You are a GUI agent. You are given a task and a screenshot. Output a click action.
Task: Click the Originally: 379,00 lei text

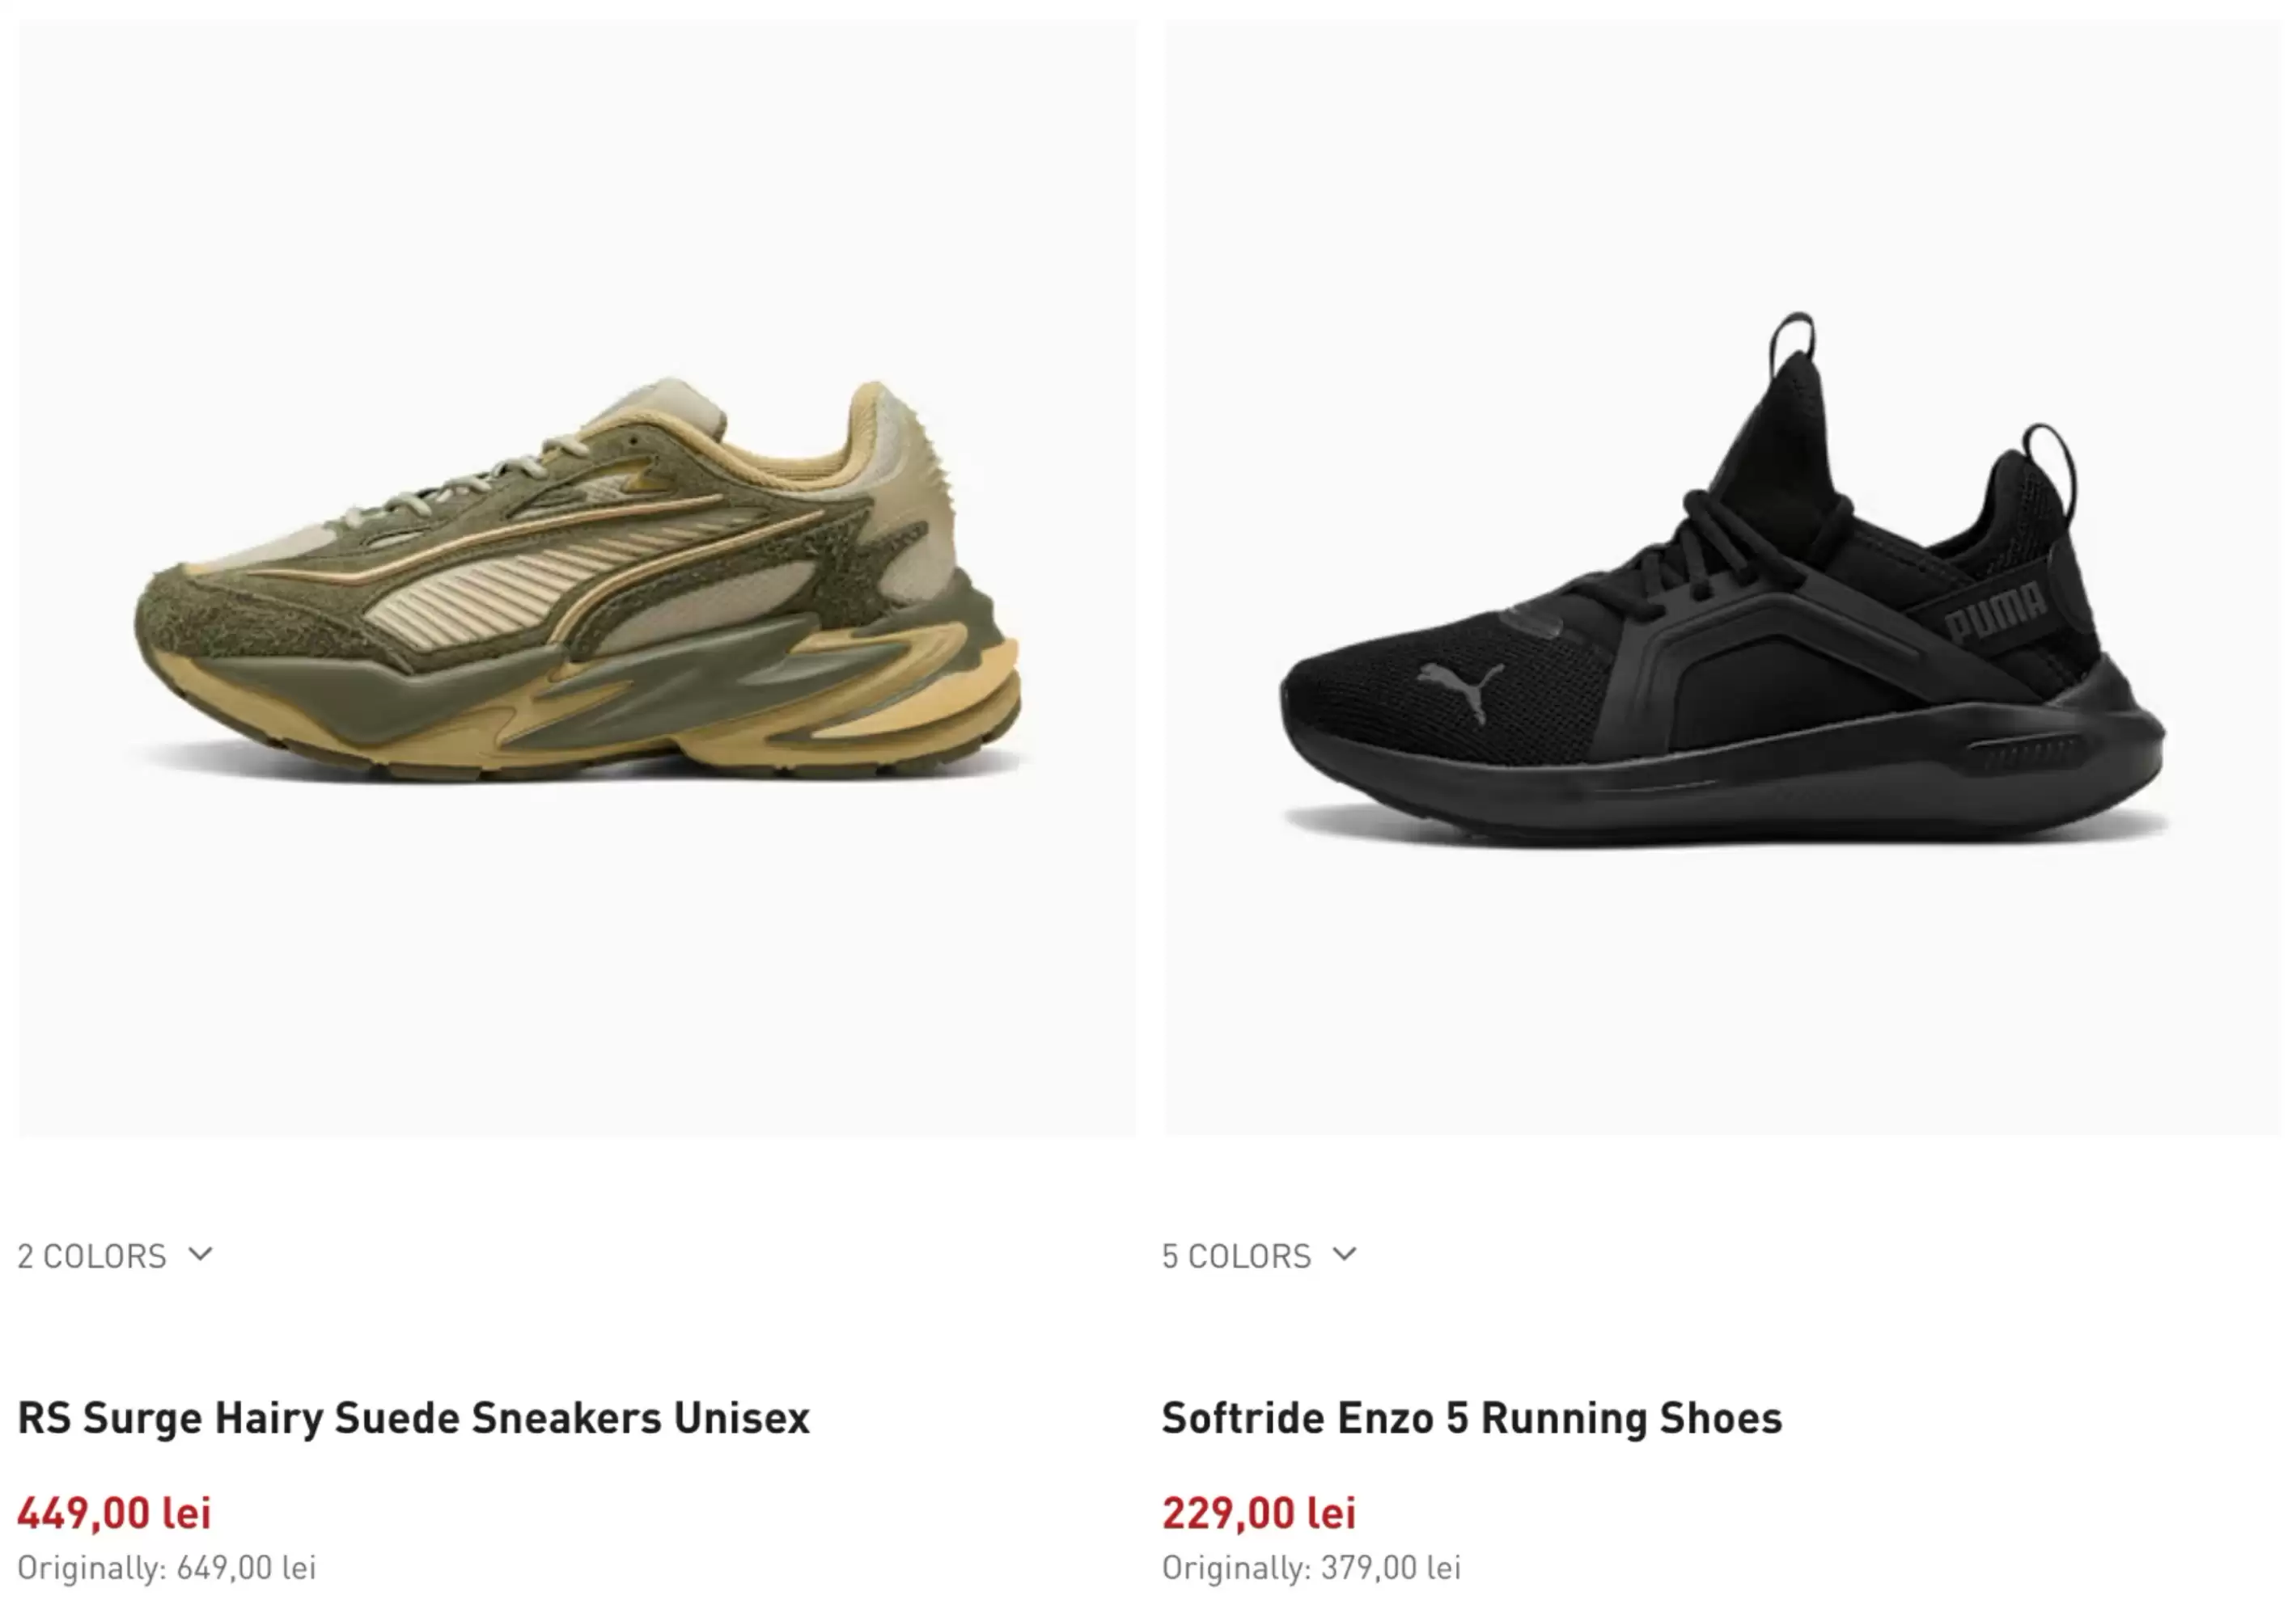[x=1311, y=1568]
